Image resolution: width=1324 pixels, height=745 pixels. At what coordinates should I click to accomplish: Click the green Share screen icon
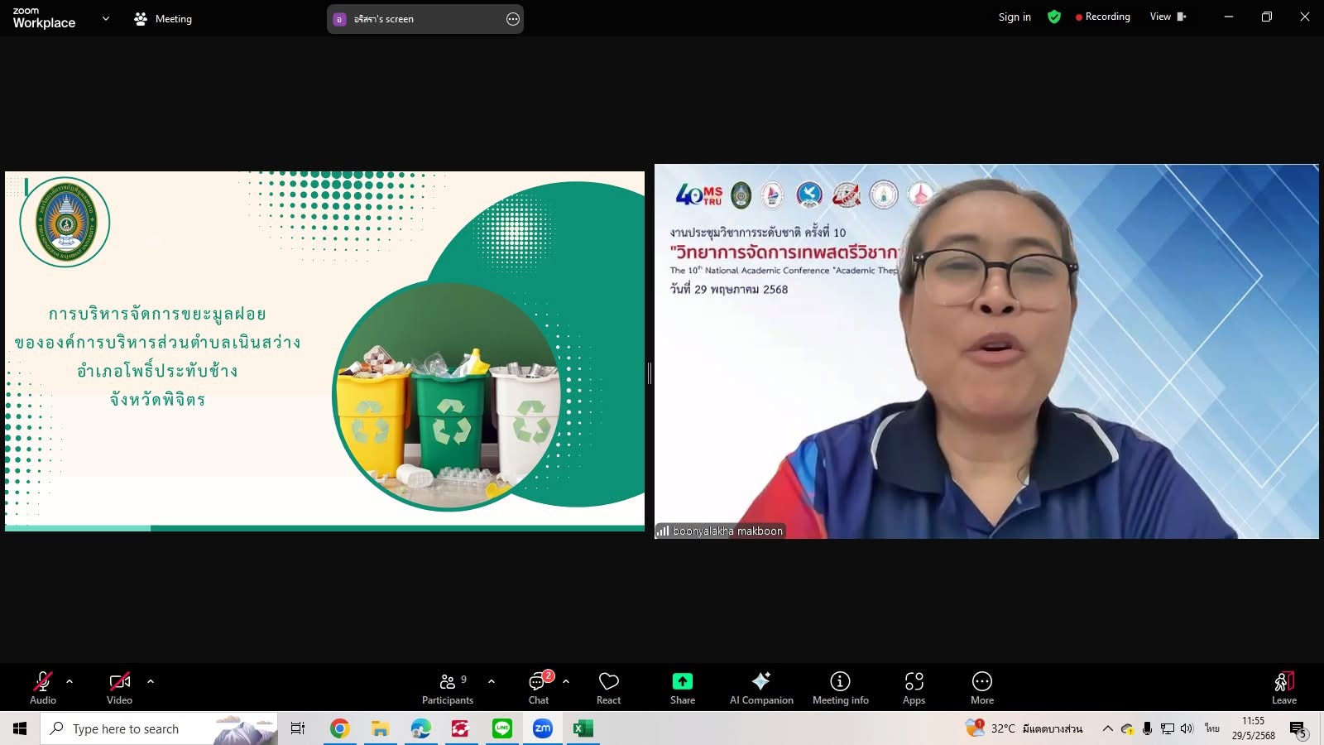[682, 681]
